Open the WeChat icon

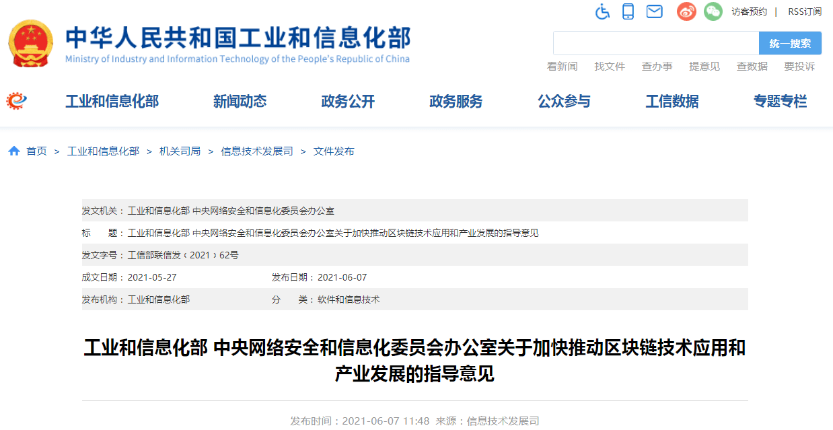pyautogui.click(x=713, y=11)
